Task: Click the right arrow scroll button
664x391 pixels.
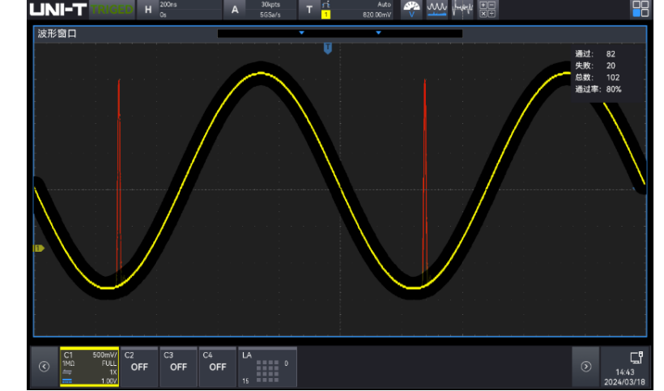Action: (x=585, y=366)
